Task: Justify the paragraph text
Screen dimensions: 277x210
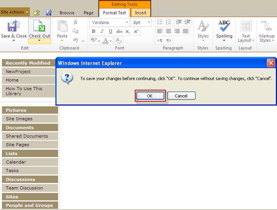Action: click(186, 31)
